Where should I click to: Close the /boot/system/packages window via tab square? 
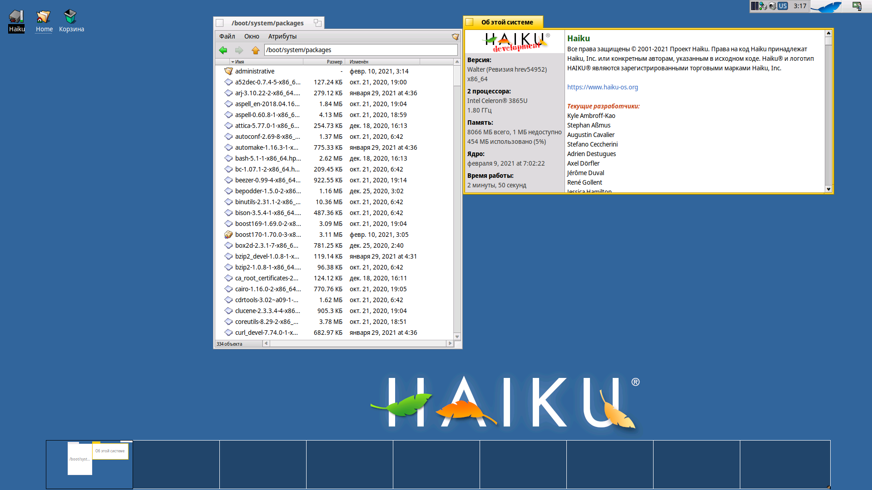click(x=220, y=23)
